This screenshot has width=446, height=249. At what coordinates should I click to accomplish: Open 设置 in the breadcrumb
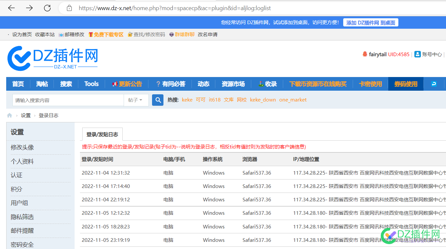(x=26, y=116)
